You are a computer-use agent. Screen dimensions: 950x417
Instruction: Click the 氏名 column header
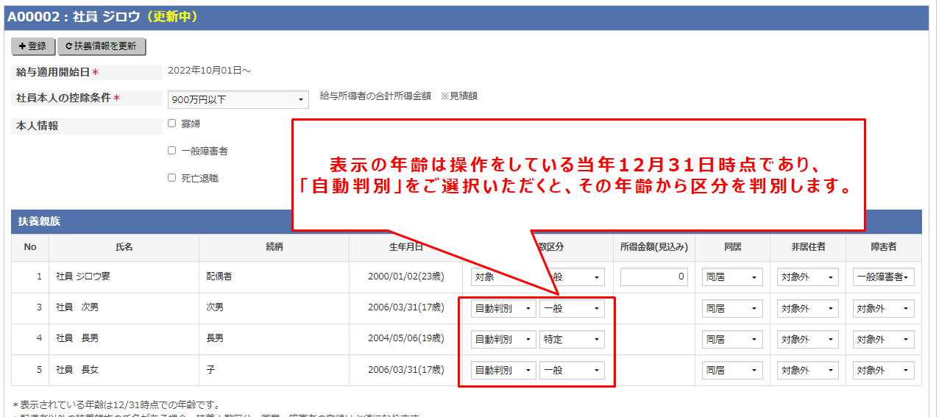click(x=124, y=247)
